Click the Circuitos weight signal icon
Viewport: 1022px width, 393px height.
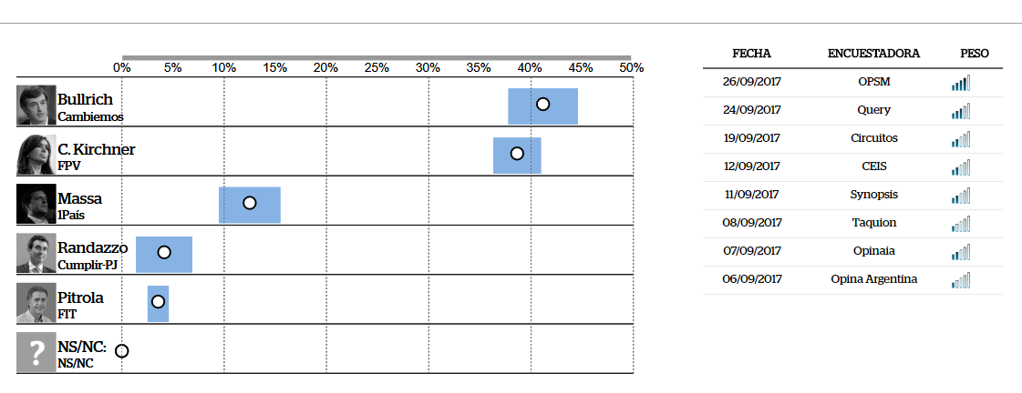point(960,139)
